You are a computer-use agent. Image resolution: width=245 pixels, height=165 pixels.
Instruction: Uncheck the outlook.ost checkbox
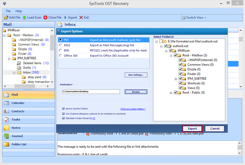tap(166, 46)
